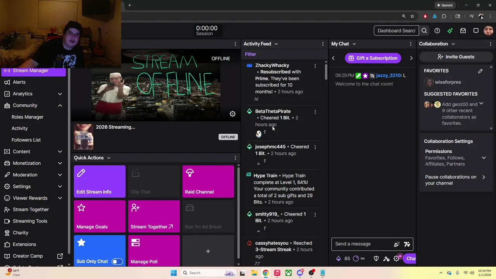Add a quick action with the plus tile
Screen dimensions: 496x279
coord(208,251)
